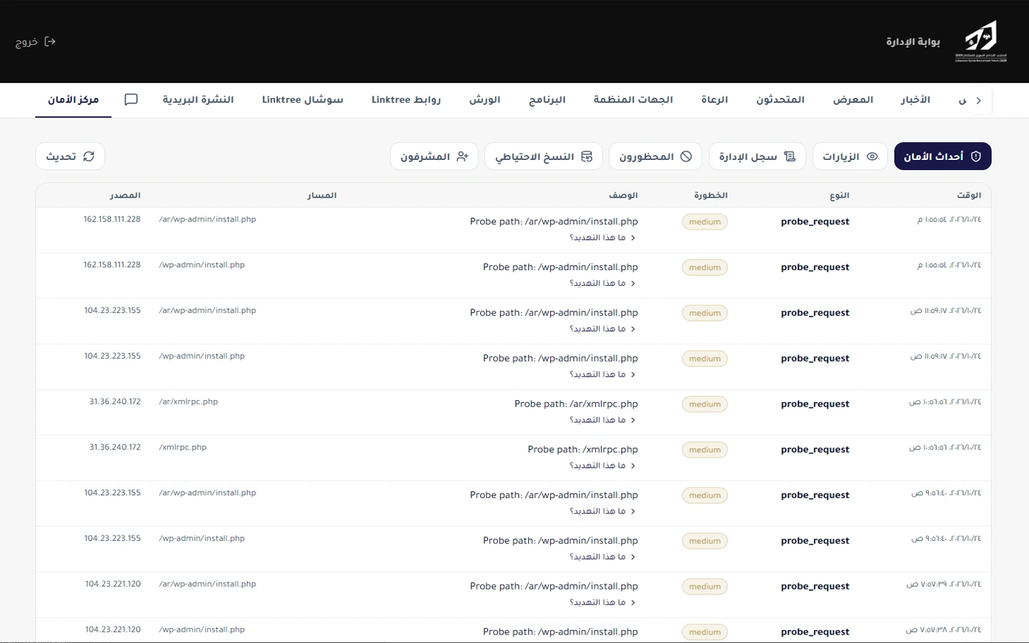Screen dimensions: 1029x643
Task: Expand ما هذا التهديد for 162.158.111.228 /ar/wp-admin/install.php row
Action: click(x=602, y=238)
